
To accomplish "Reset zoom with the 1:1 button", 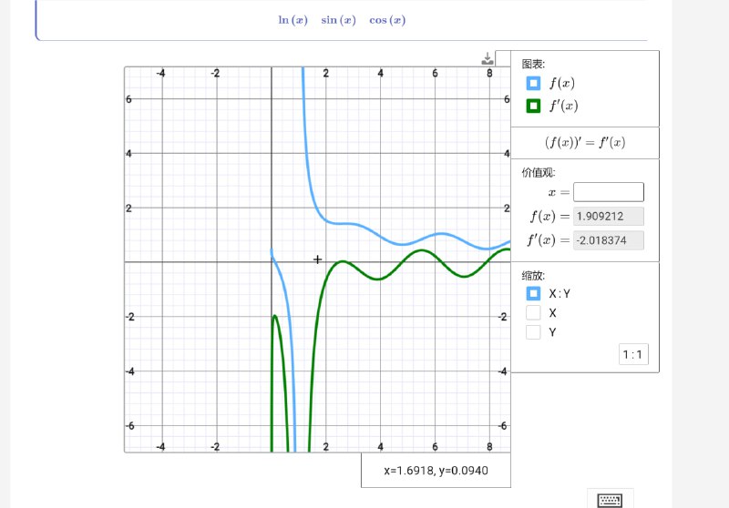I will 633,355.
